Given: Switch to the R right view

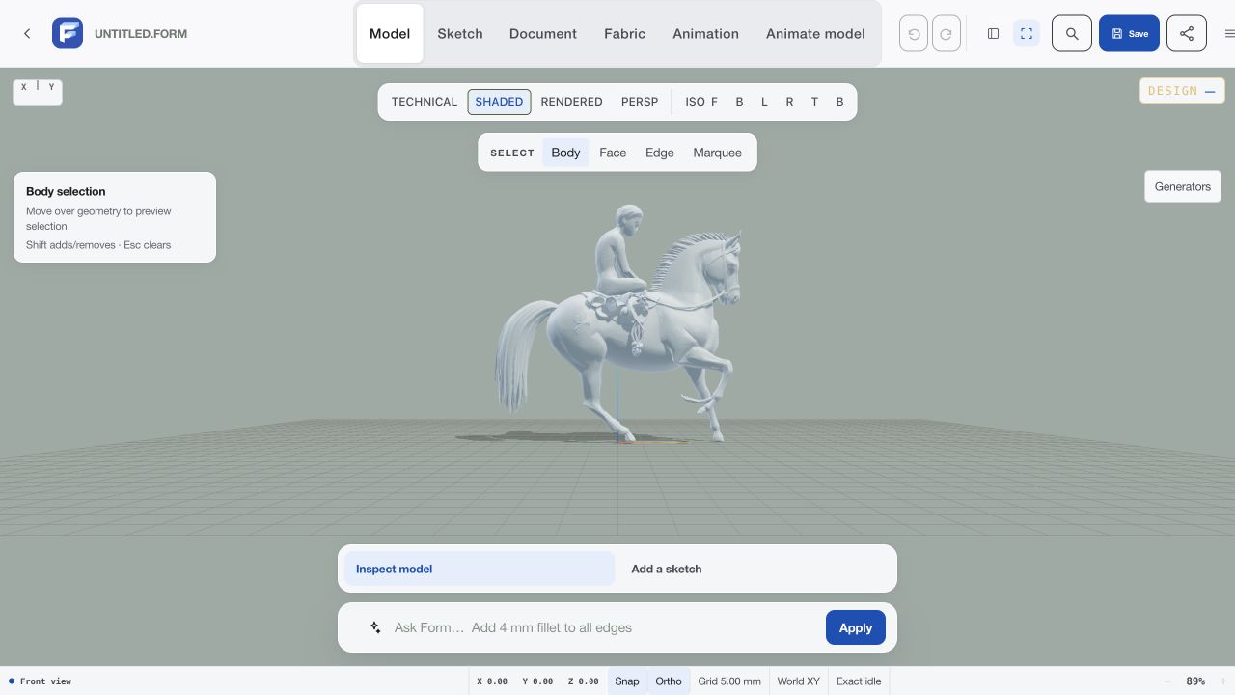Looking at the screenshot, I should (x=789, y=101).
